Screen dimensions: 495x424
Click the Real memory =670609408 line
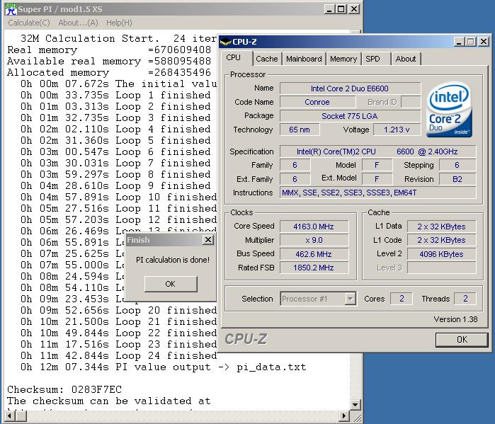tap(109, 50)
